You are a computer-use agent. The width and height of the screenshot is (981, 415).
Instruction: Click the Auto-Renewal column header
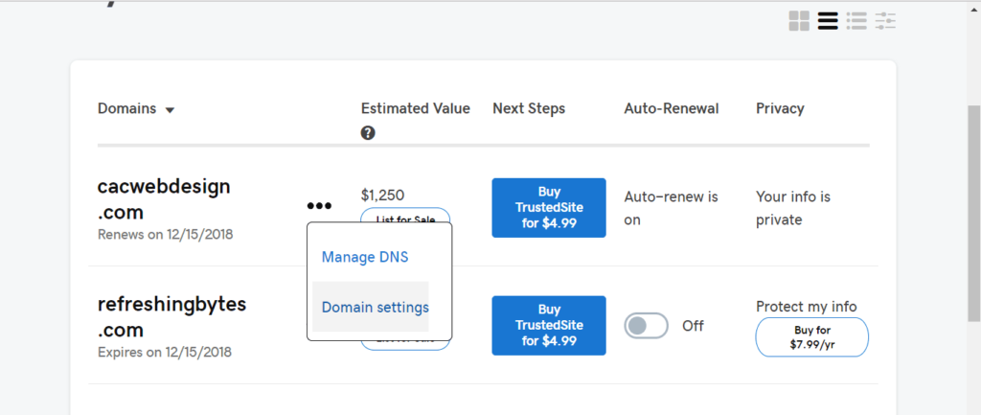click(x=671, y=108)
